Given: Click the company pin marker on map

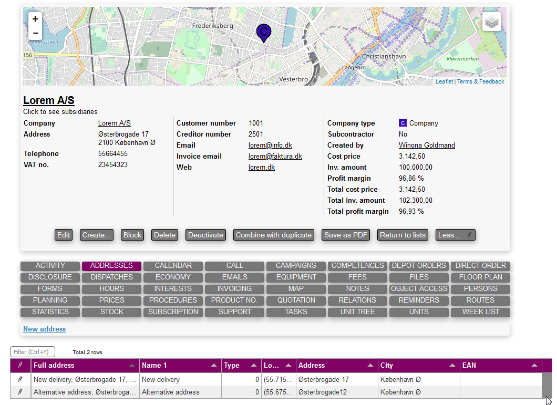Looking at the screenshot, I should [264, 33].
